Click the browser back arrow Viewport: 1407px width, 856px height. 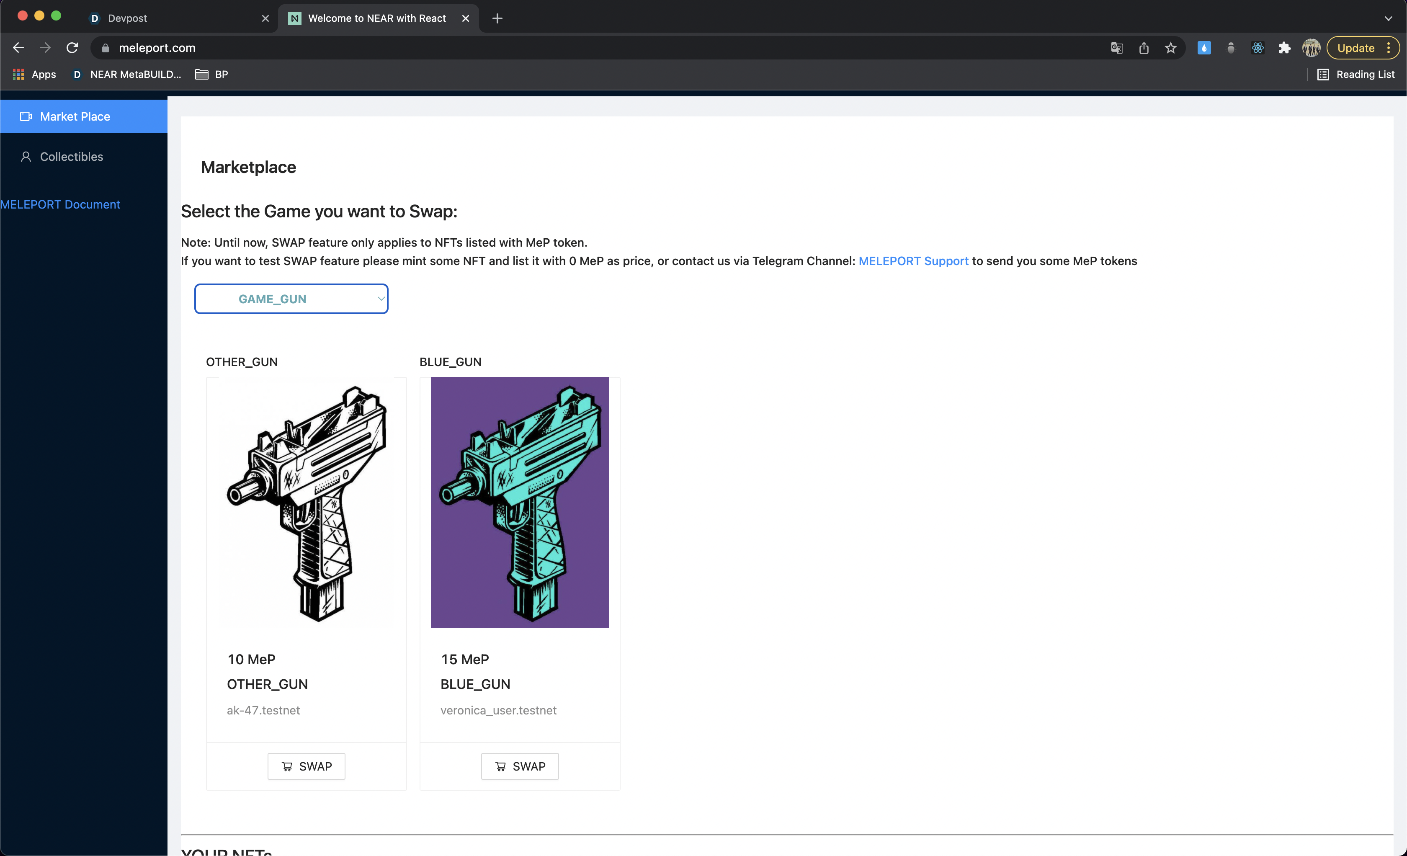point(18,48)
